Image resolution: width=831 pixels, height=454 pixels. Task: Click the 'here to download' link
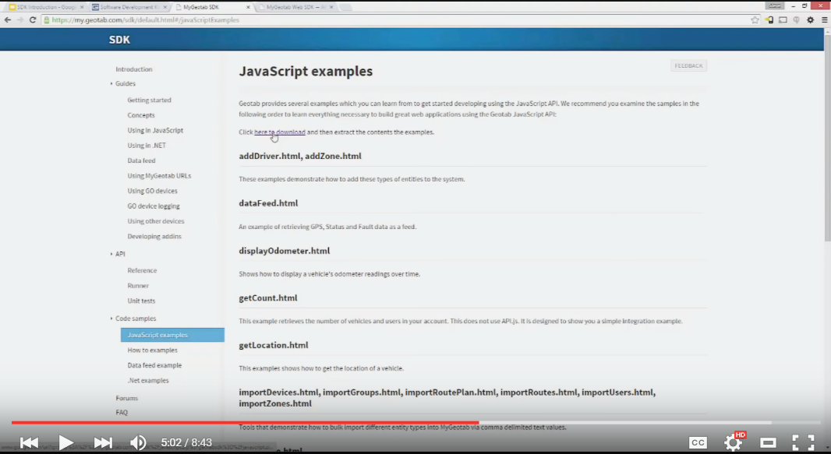(279, 132)
